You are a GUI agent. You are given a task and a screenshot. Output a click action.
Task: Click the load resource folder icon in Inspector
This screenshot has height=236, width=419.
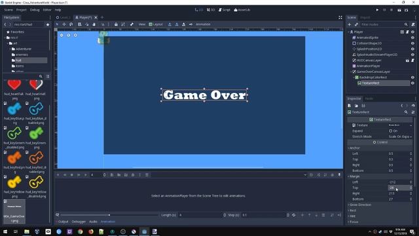coord(356,106)
